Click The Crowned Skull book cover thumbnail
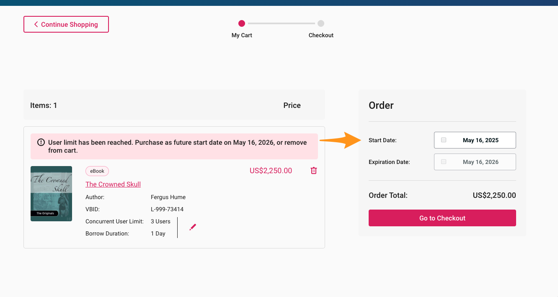Viewport: 558px width, 297px height. pyautogui.click(x=51, y=194)
